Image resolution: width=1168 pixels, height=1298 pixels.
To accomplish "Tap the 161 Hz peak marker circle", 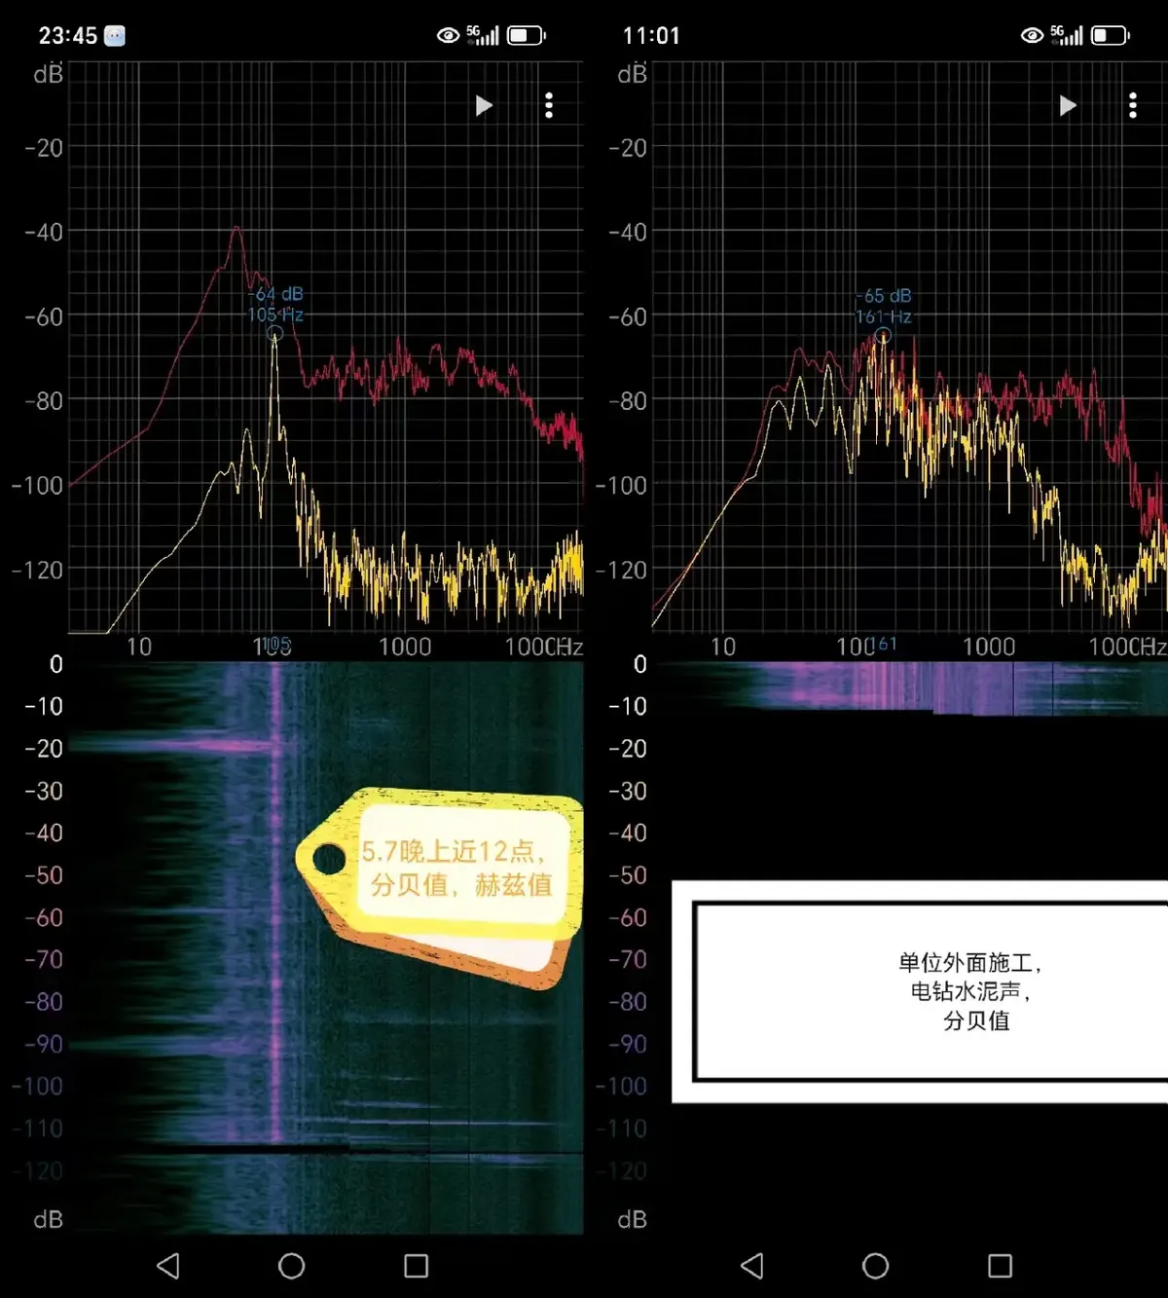I will (883, 336).
